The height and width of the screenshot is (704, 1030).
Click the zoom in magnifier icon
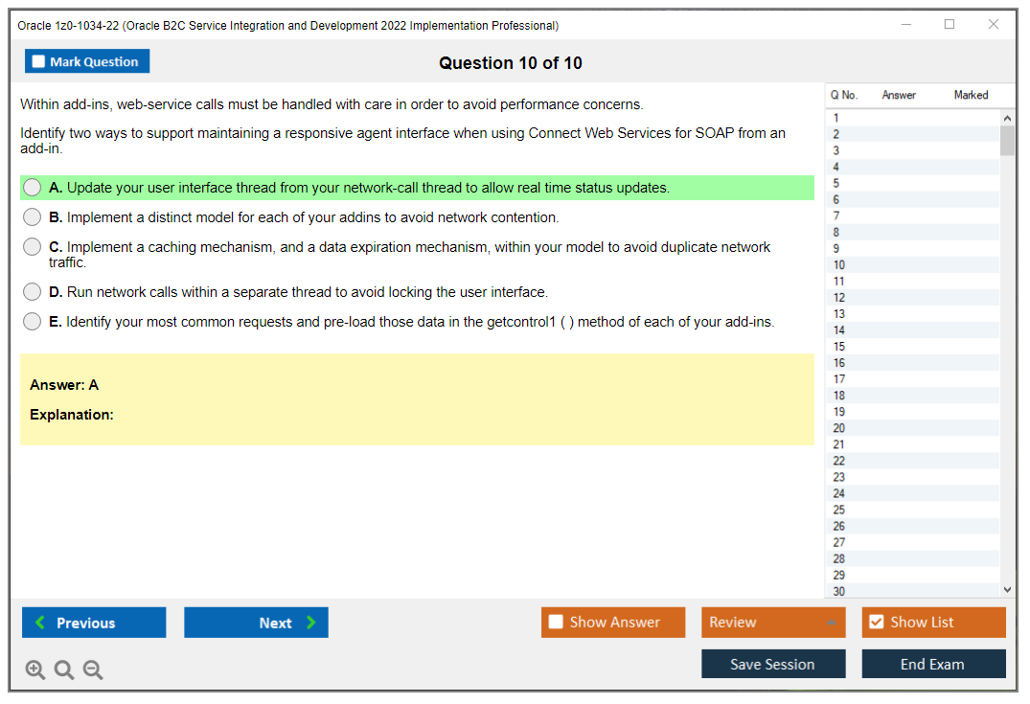(x=35, y=670)
